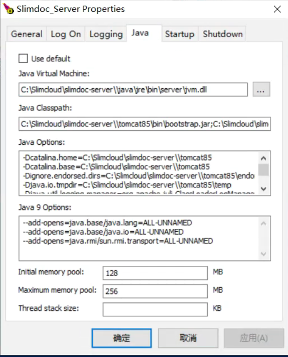Viewport: 288px width, 357px height.
Task: Click inside the Java Classpath field
Action: [x=145, y=124]
